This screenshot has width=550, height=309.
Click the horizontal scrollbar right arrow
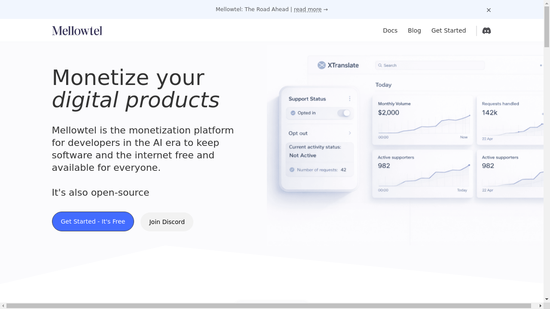540,306
